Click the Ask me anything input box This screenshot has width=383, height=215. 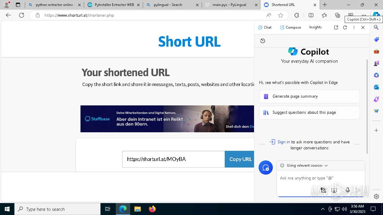coord(321,178)
